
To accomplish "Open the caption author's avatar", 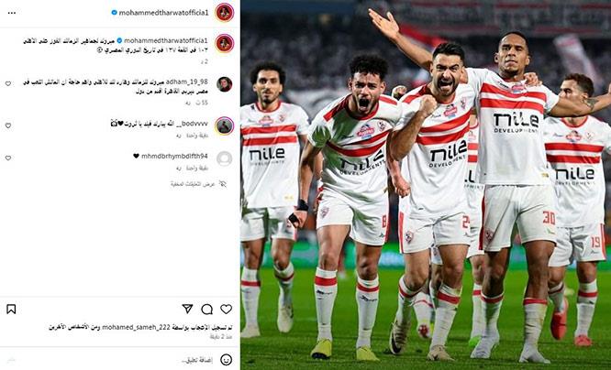I will coord(225,43).
